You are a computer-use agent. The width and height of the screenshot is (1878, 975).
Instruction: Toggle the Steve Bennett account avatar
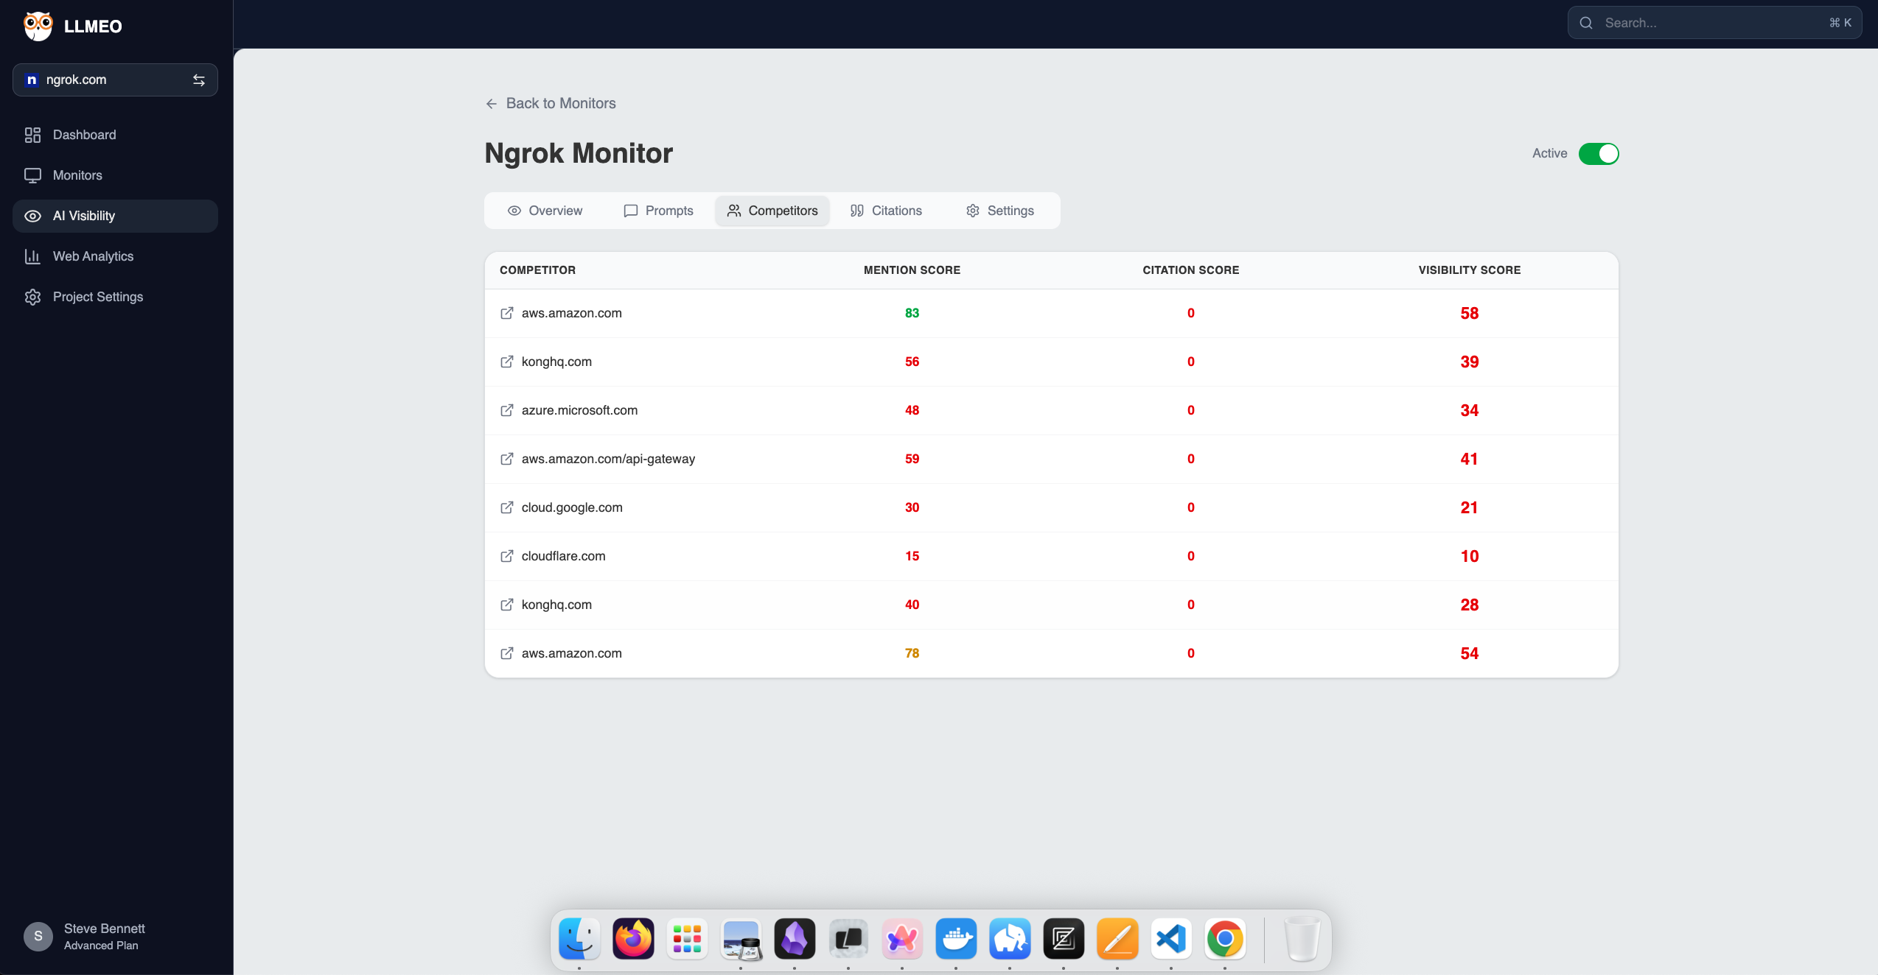click(x=38, y=936)
